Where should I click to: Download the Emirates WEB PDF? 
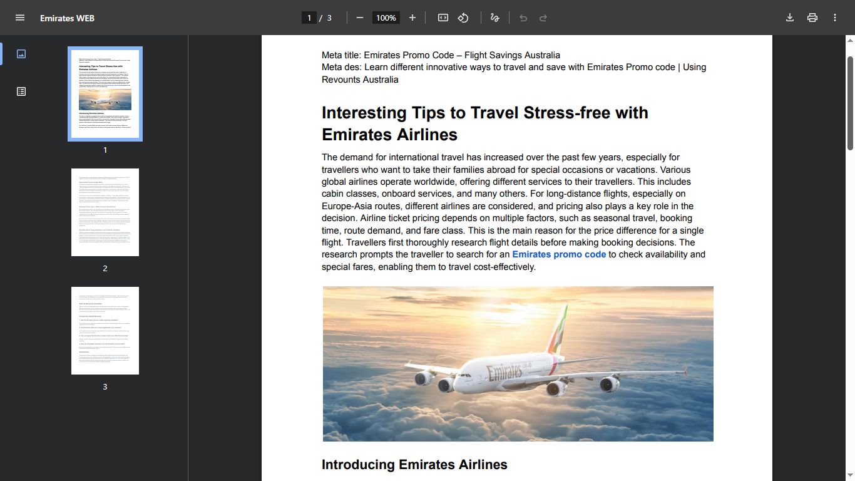(x=790, y=18)
